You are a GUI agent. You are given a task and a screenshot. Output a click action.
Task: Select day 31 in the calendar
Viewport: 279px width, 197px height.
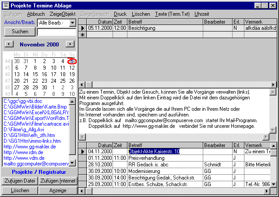tap(26, 61)
